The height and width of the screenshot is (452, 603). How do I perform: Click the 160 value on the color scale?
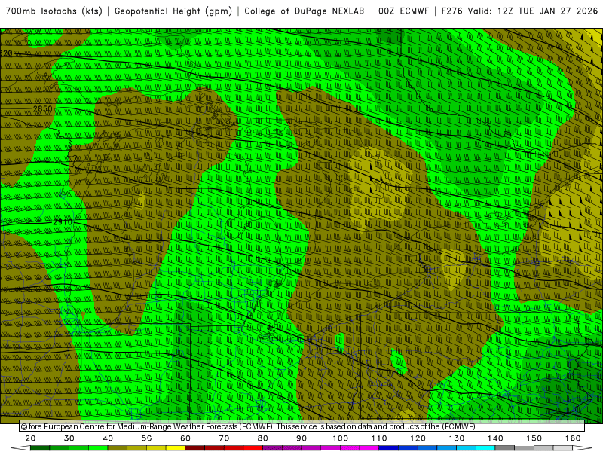[x=573, y=438]
